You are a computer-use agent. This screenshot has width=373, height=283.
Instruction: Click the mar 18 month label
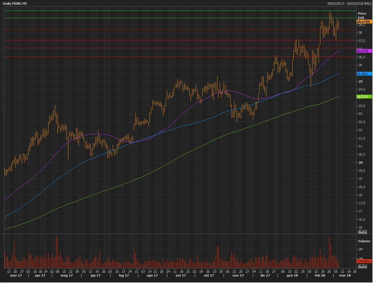coord(345,275)
